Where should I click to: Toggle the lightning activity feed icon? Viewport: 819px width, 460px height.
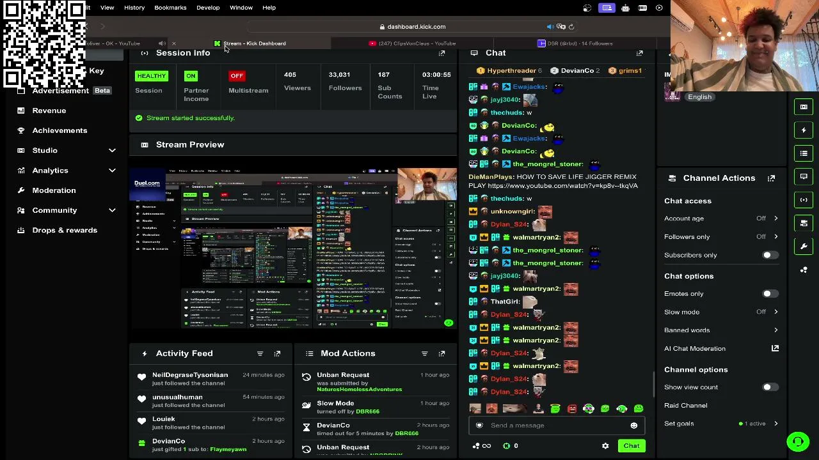point(804,130)
